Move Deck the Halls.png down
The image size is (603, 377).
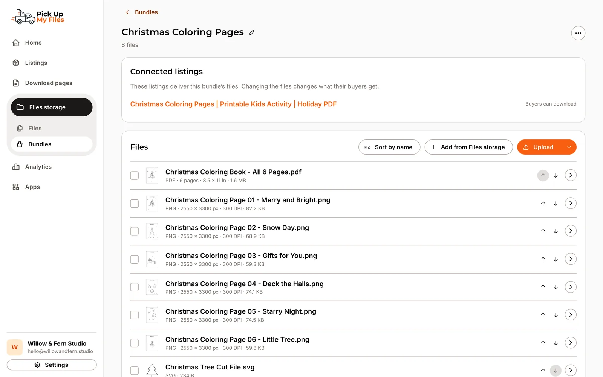point(556,287)
